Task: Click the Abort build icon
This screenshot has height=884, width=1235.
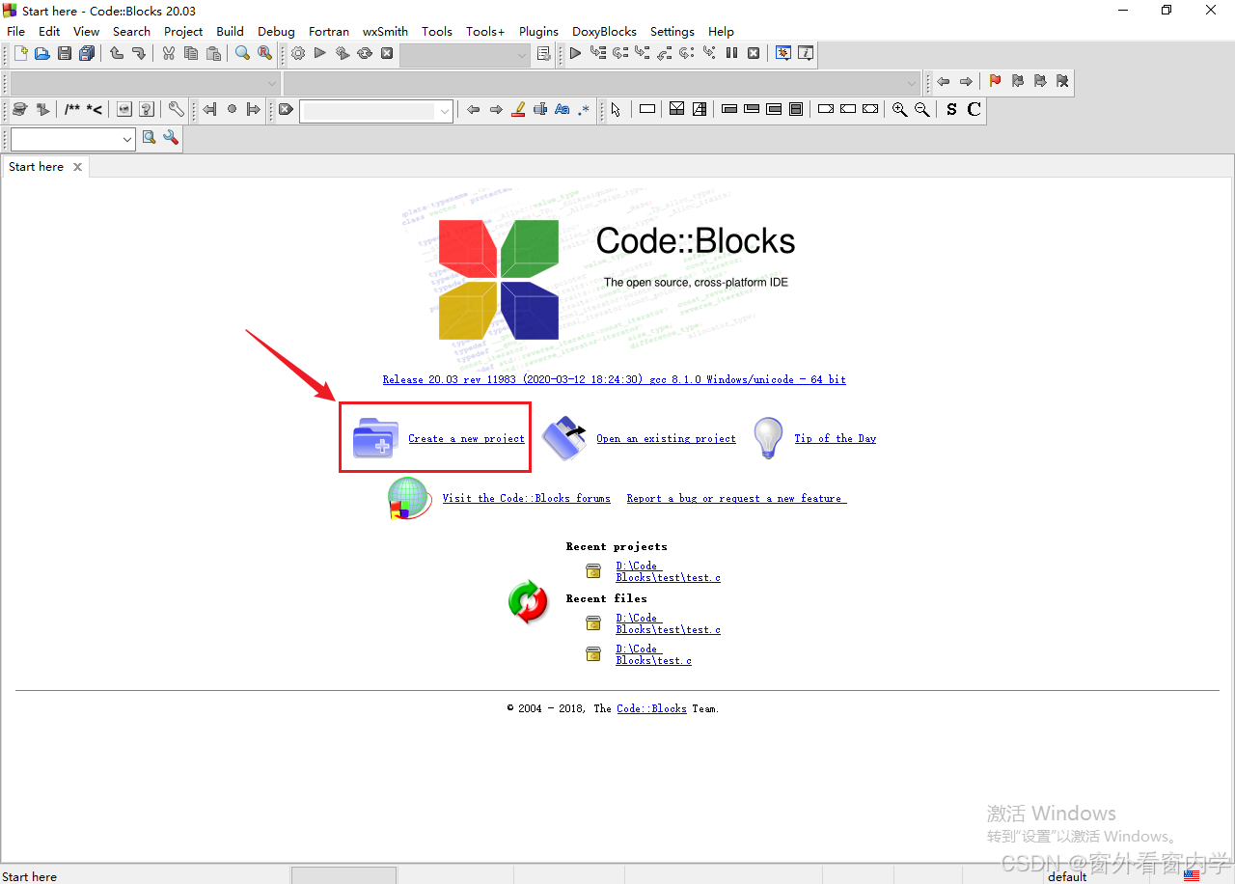Action: tap(387, 54)
